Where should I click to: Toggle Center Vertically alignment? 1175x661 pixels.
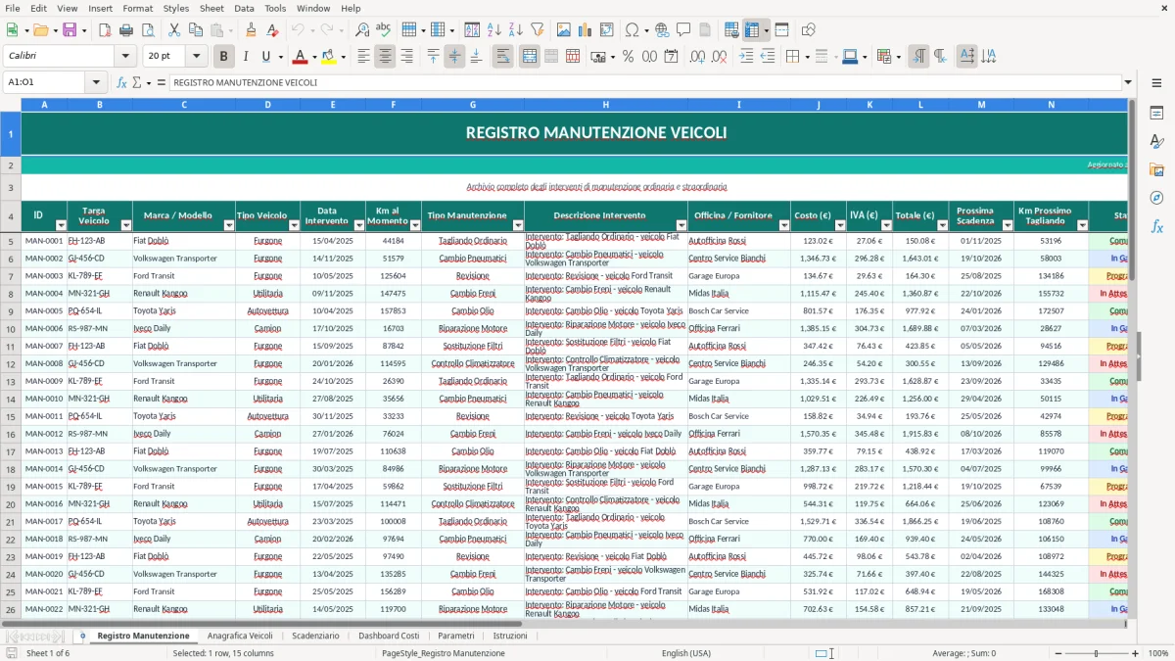[x=454, y=57]
